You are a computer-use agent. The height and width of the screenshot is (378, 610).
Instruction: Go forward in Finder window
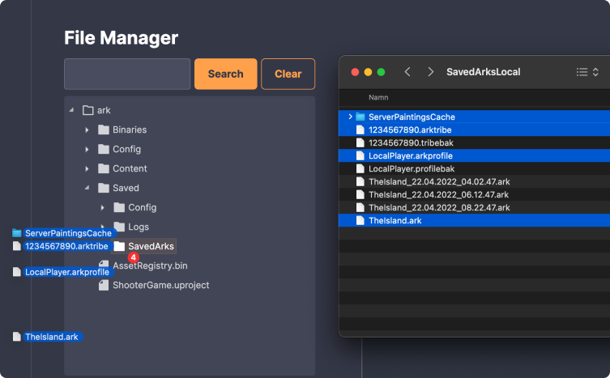tap(430, 72)
